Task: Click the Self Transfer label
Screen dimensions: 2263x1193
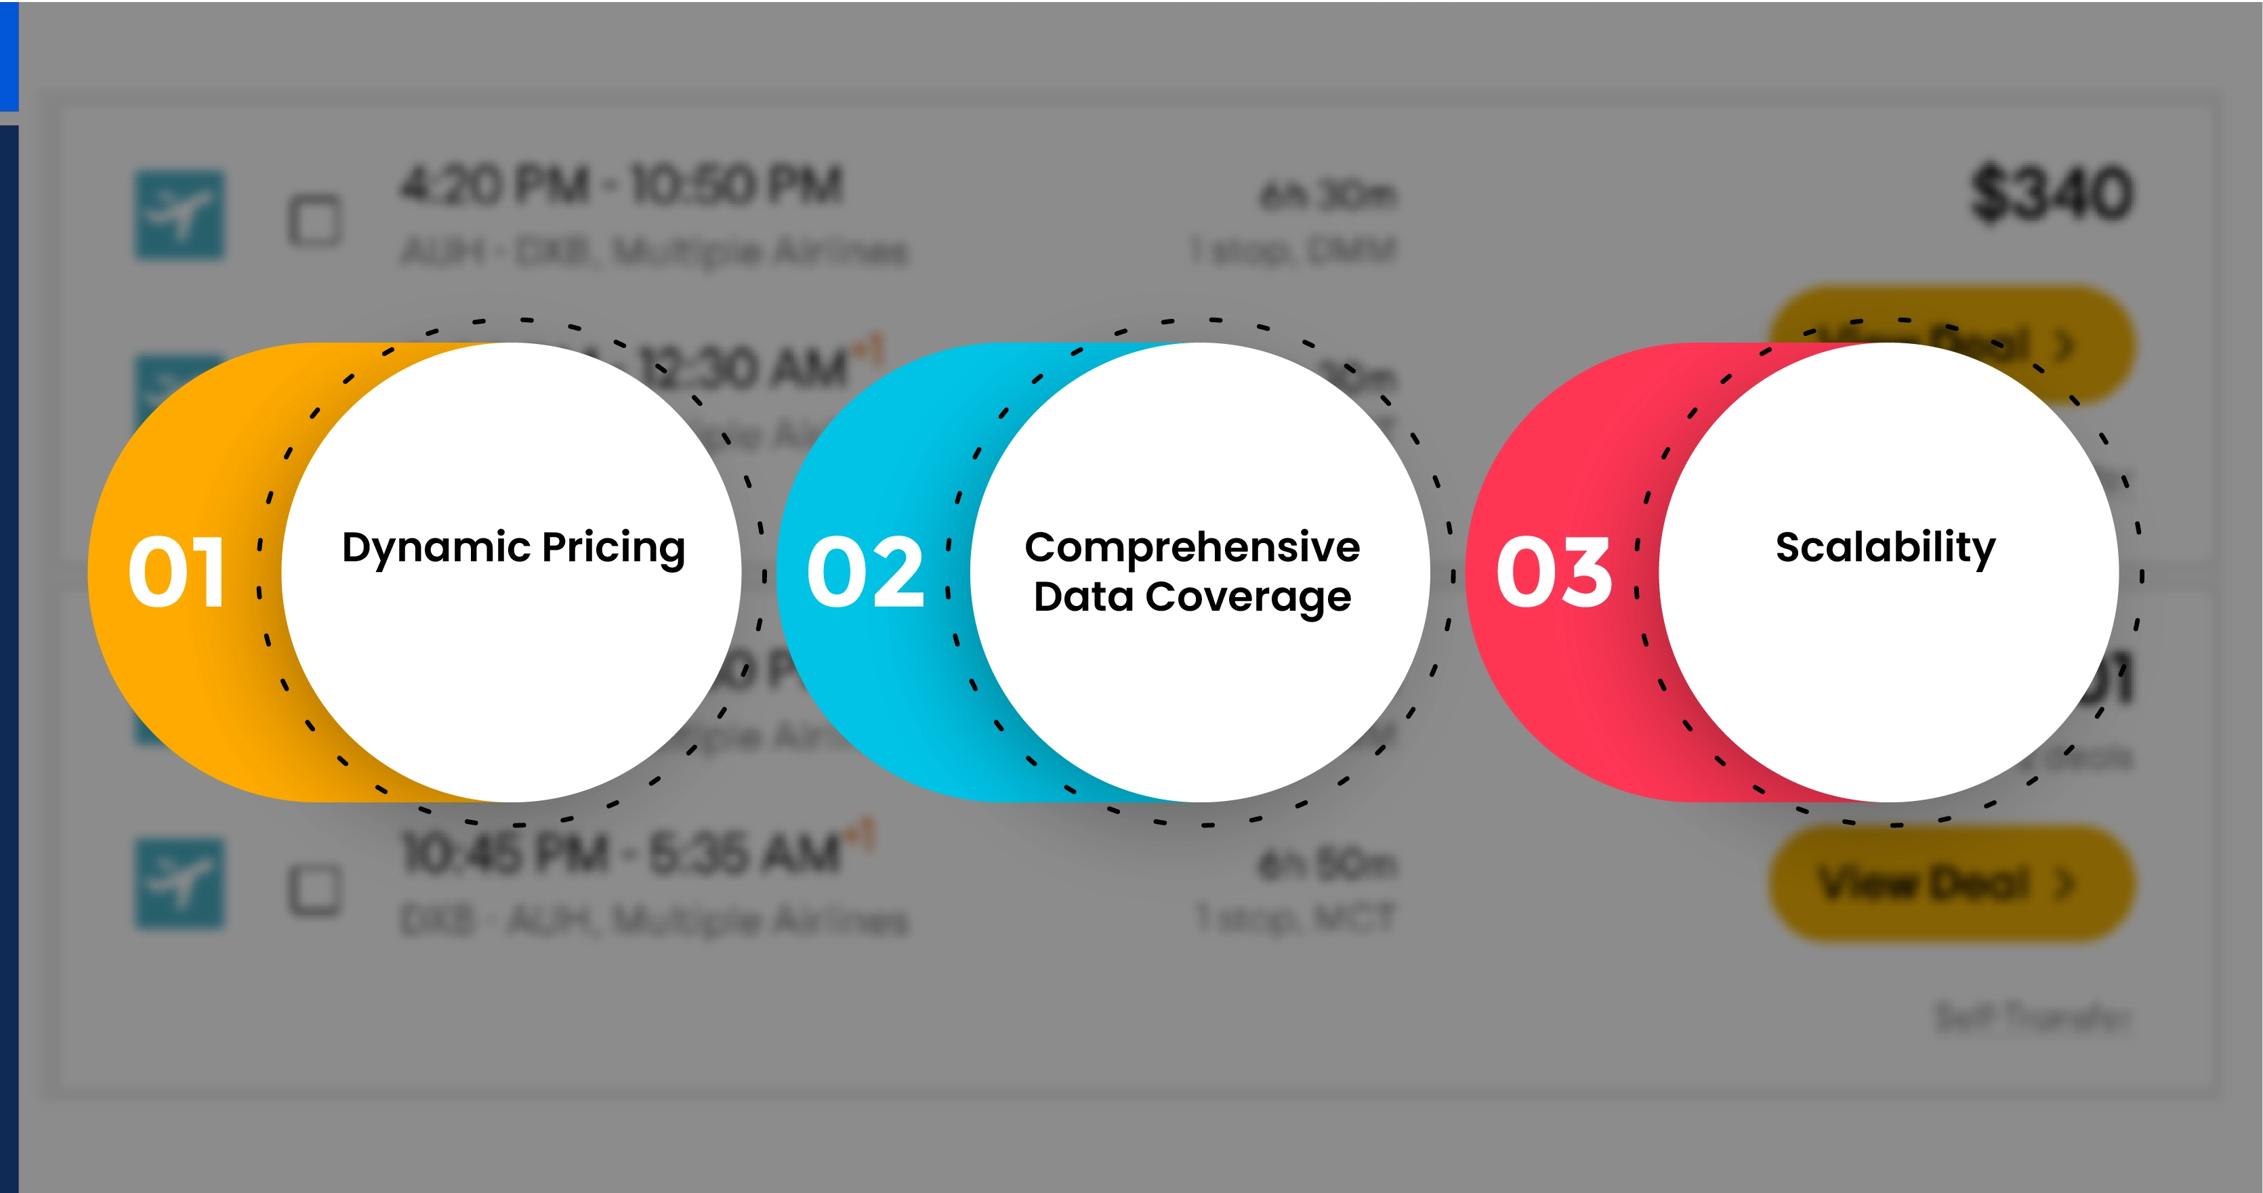Action: click(2033, 1018)
